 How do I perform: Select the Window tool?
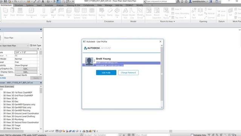20,12
